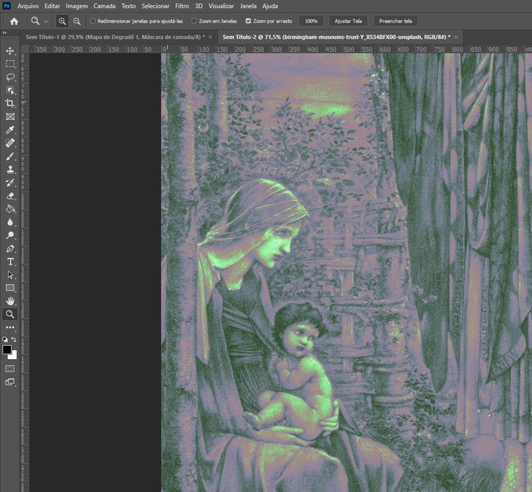
Task: Choose Zoom Out mode in options bar
Action: pyautogui.click(x=77, y=21)
